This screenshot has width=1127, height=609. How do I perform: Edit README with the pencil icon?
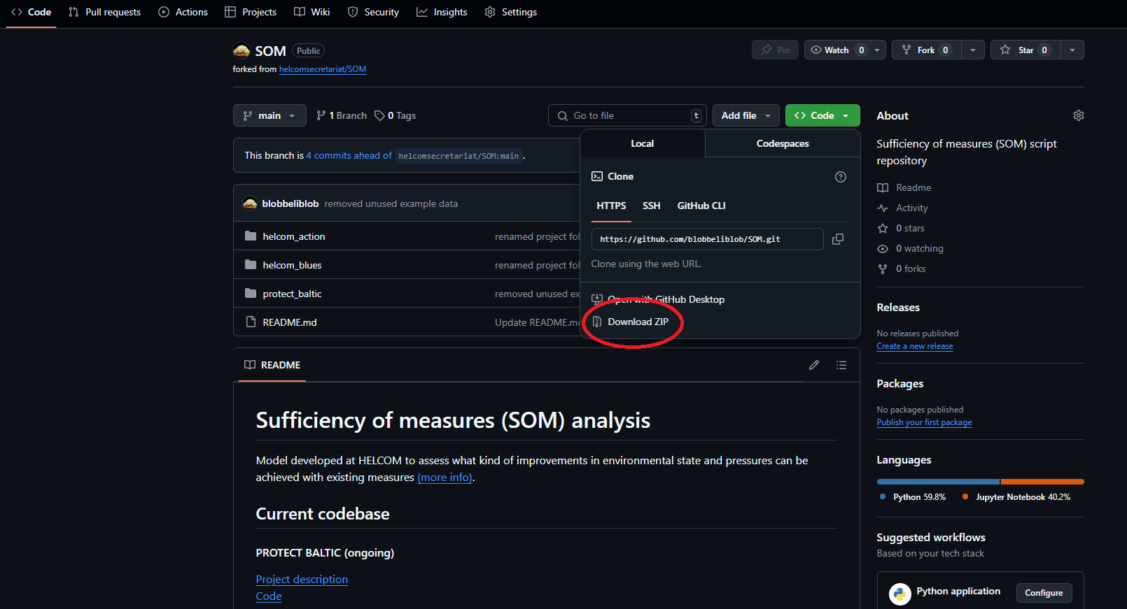(814, 365)
